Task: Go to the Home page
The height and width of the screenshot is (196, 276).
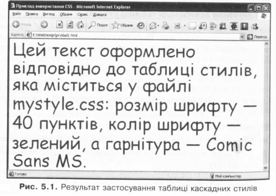Action: click(x=80, y=25)
